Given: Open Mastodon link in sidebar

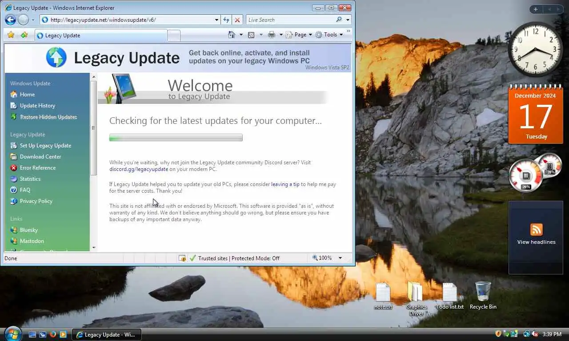Looking at the screenshot, I should click(32, 241).
